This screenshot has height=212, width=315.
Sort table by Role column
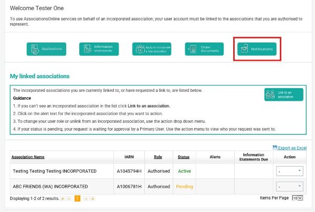(158, 157)
